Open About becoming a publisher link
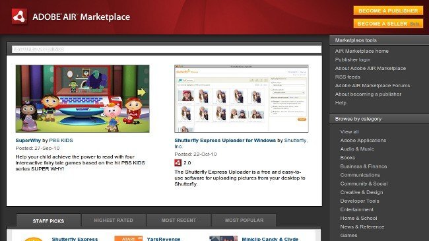Image resolution: width=429 pixels, height=241 pixels. pyautogui.click(x=368, y=94)
